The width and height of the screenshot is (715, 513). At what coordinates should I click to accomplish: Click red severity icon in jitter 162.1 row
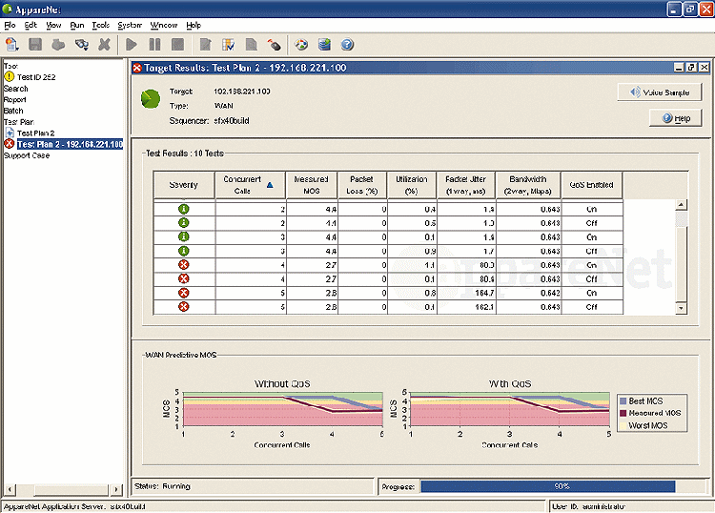pos(184,307)
